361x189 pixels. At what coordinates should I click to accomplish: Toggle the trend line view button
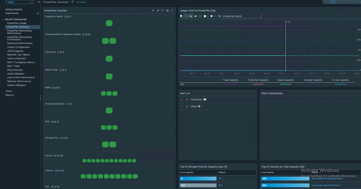coord(186,16)
